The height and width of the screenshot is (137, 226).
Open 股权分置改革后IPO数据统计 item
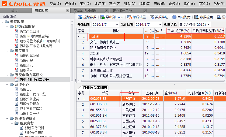coord(40,41)
